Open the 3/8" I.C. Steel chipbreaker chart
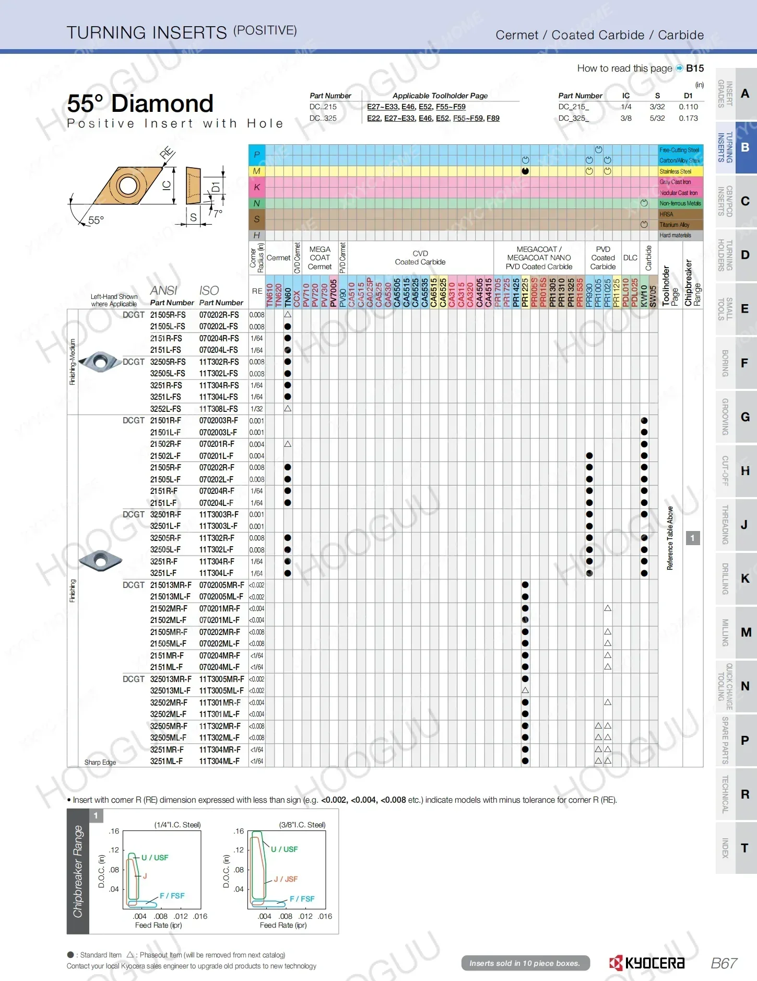The width and height of the screenshot is (757, 981). 287,870
